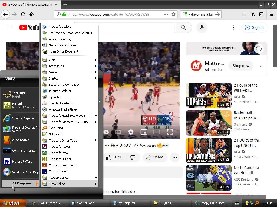This screenshot has height=207, width=277.
Task: Expand the Accessories submenu
Action: pos(69,66)
